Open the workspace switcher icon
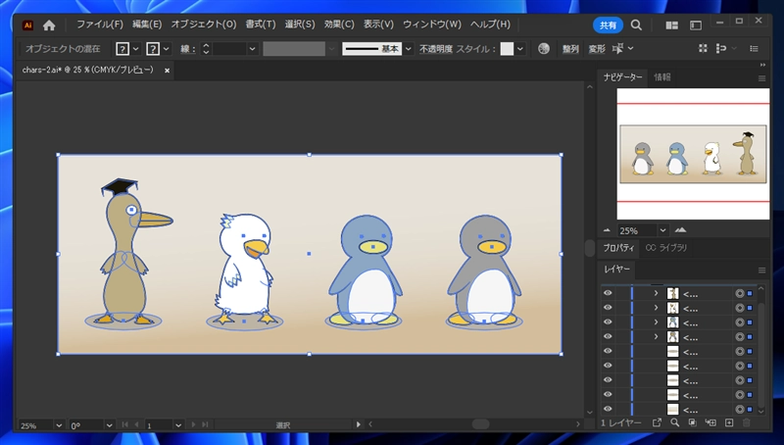Viewport: 784px width, 445px height. (x=696, y=25)
